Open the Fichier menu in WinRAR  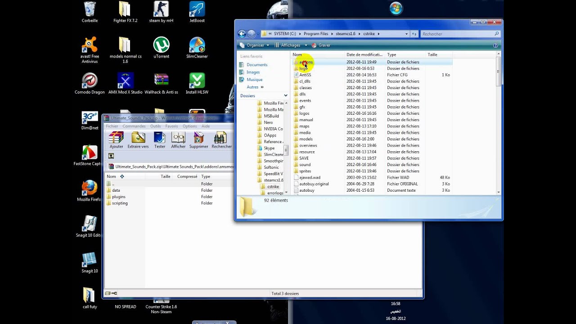pos(112,126)
